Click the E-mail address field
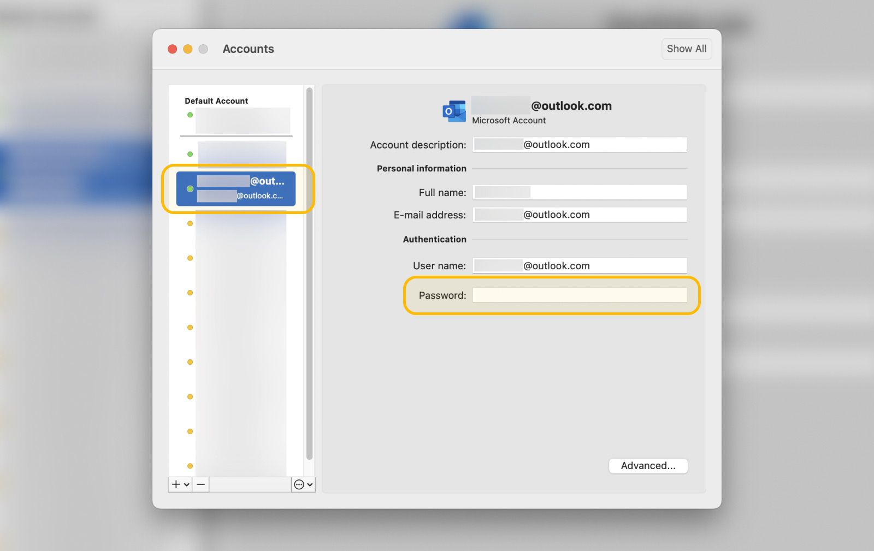The height and width of the screenshot is (551, 874). [580, 214]
